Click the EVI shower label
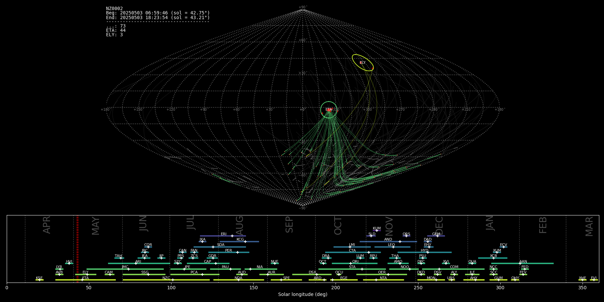The width and height of the screenshot is (604, 302). point(594,278)
